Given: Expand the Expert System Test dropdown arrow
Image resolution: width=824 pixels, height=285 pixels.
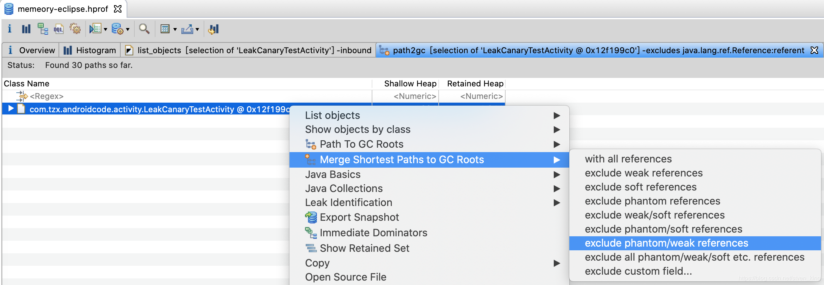Looking at the screenshot, I should pyautogui.click(x=105, y=30).
